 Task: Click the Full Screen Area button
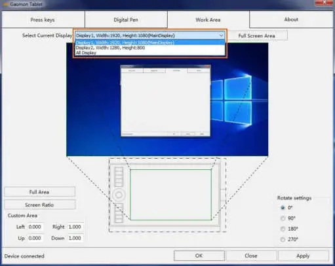pyautogui.click(x=256, y=36)
